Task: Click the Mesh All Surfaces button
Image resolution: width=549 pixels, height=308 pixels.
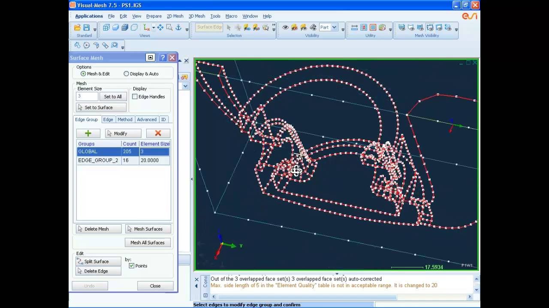Action: (148, 243)
